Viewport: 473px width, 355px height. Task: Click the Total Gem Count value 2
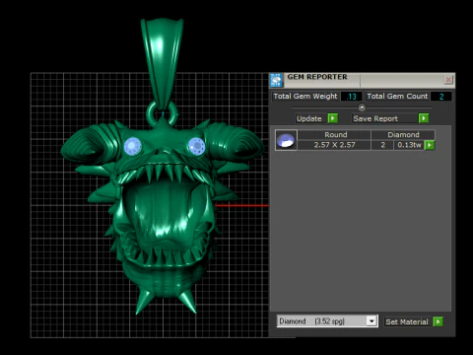coord(441,97)
